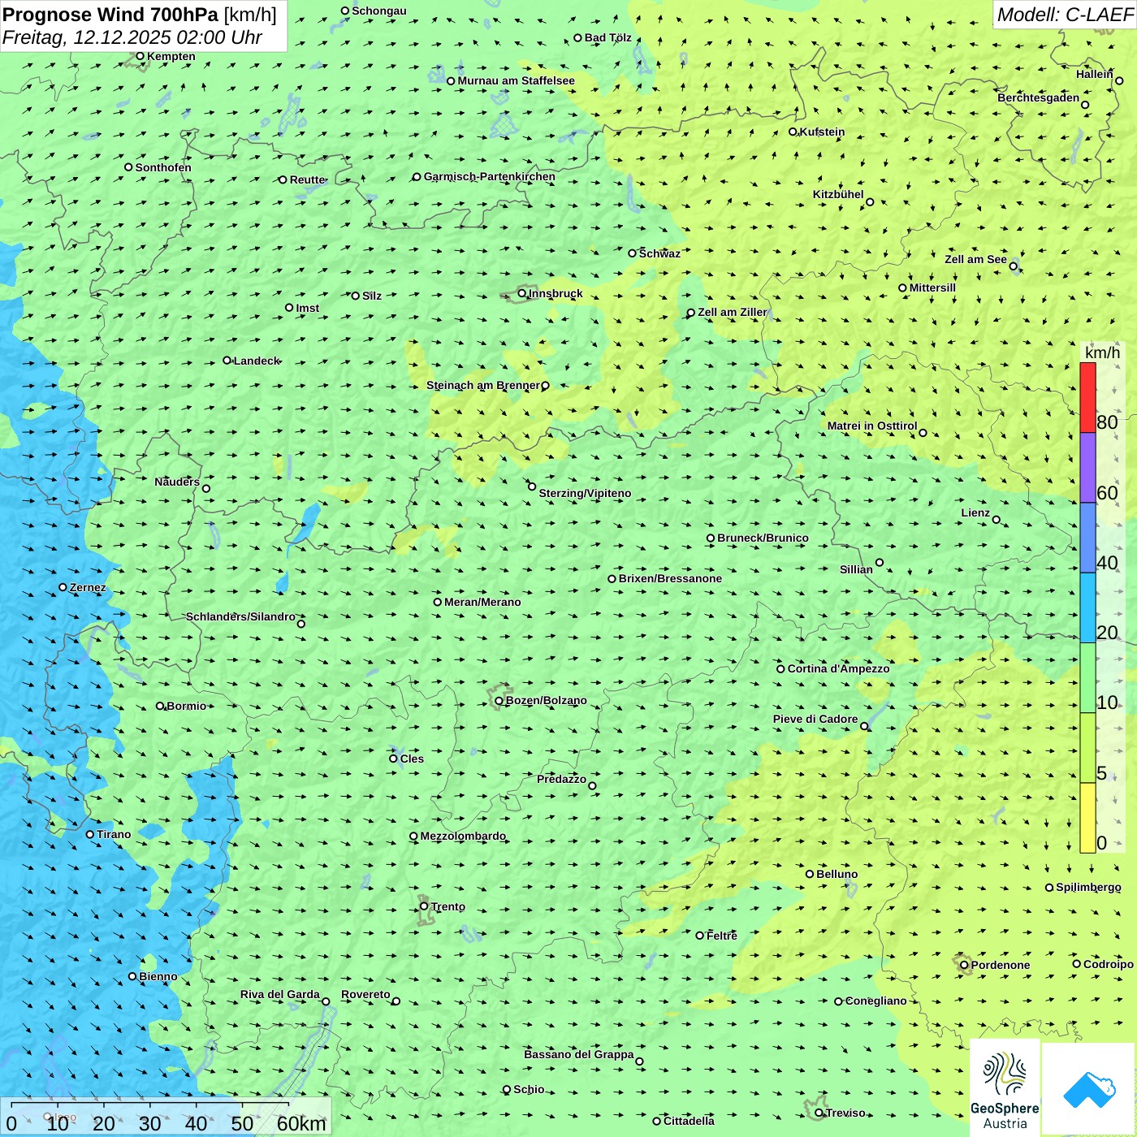1137x1137 pixels.
Task: Click the 'Kempten' city label
Action: point(171,56)
